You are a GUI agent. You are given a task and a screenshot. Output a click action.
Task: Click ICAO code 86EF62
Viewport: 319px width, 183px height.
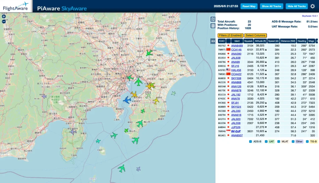(222, 46)
